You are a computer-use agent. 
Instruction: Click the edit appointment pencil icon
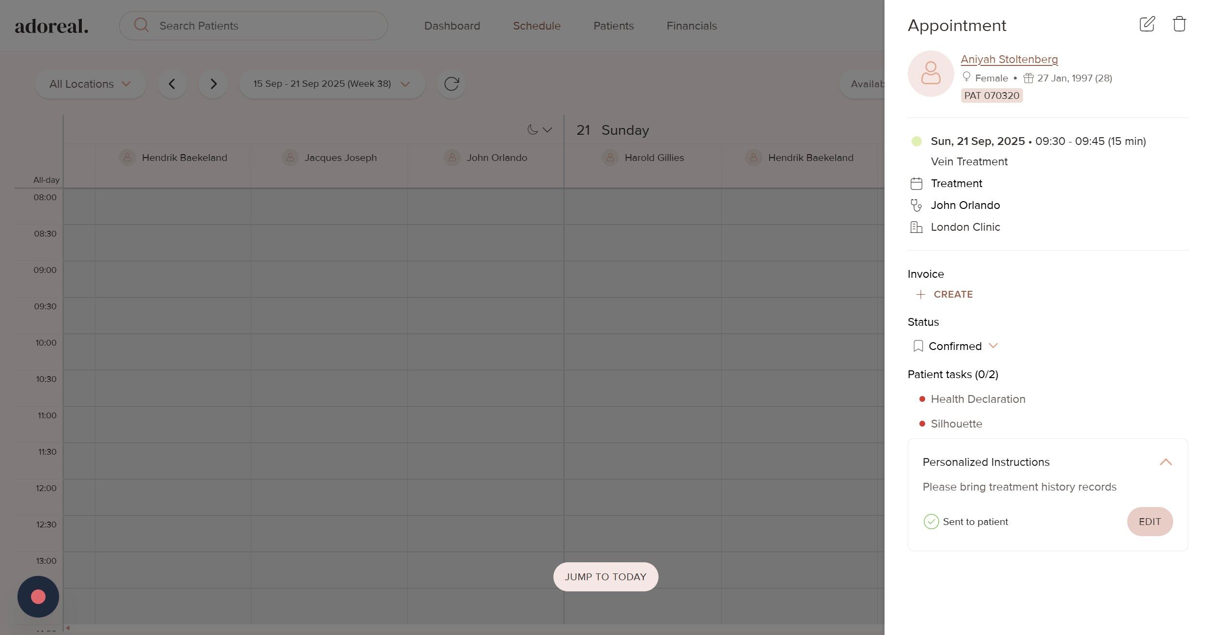pyautogui.click(x=1147, y=24)
